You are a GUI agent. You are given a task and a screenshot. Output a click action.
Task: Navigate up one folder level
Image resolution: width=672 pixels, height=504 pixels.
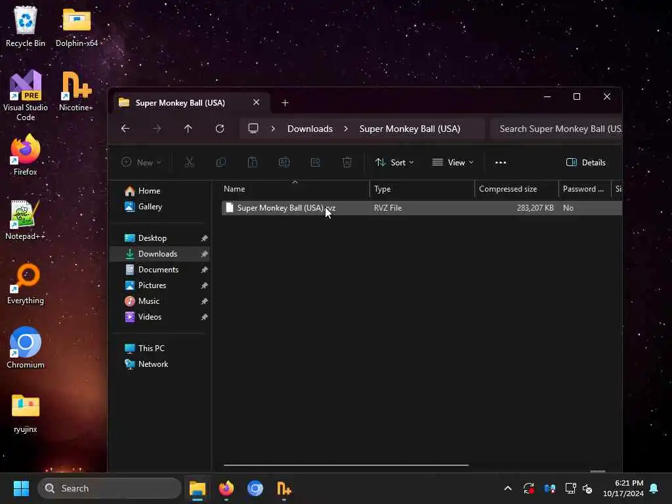pyautogui.click(x=188, y=129)
